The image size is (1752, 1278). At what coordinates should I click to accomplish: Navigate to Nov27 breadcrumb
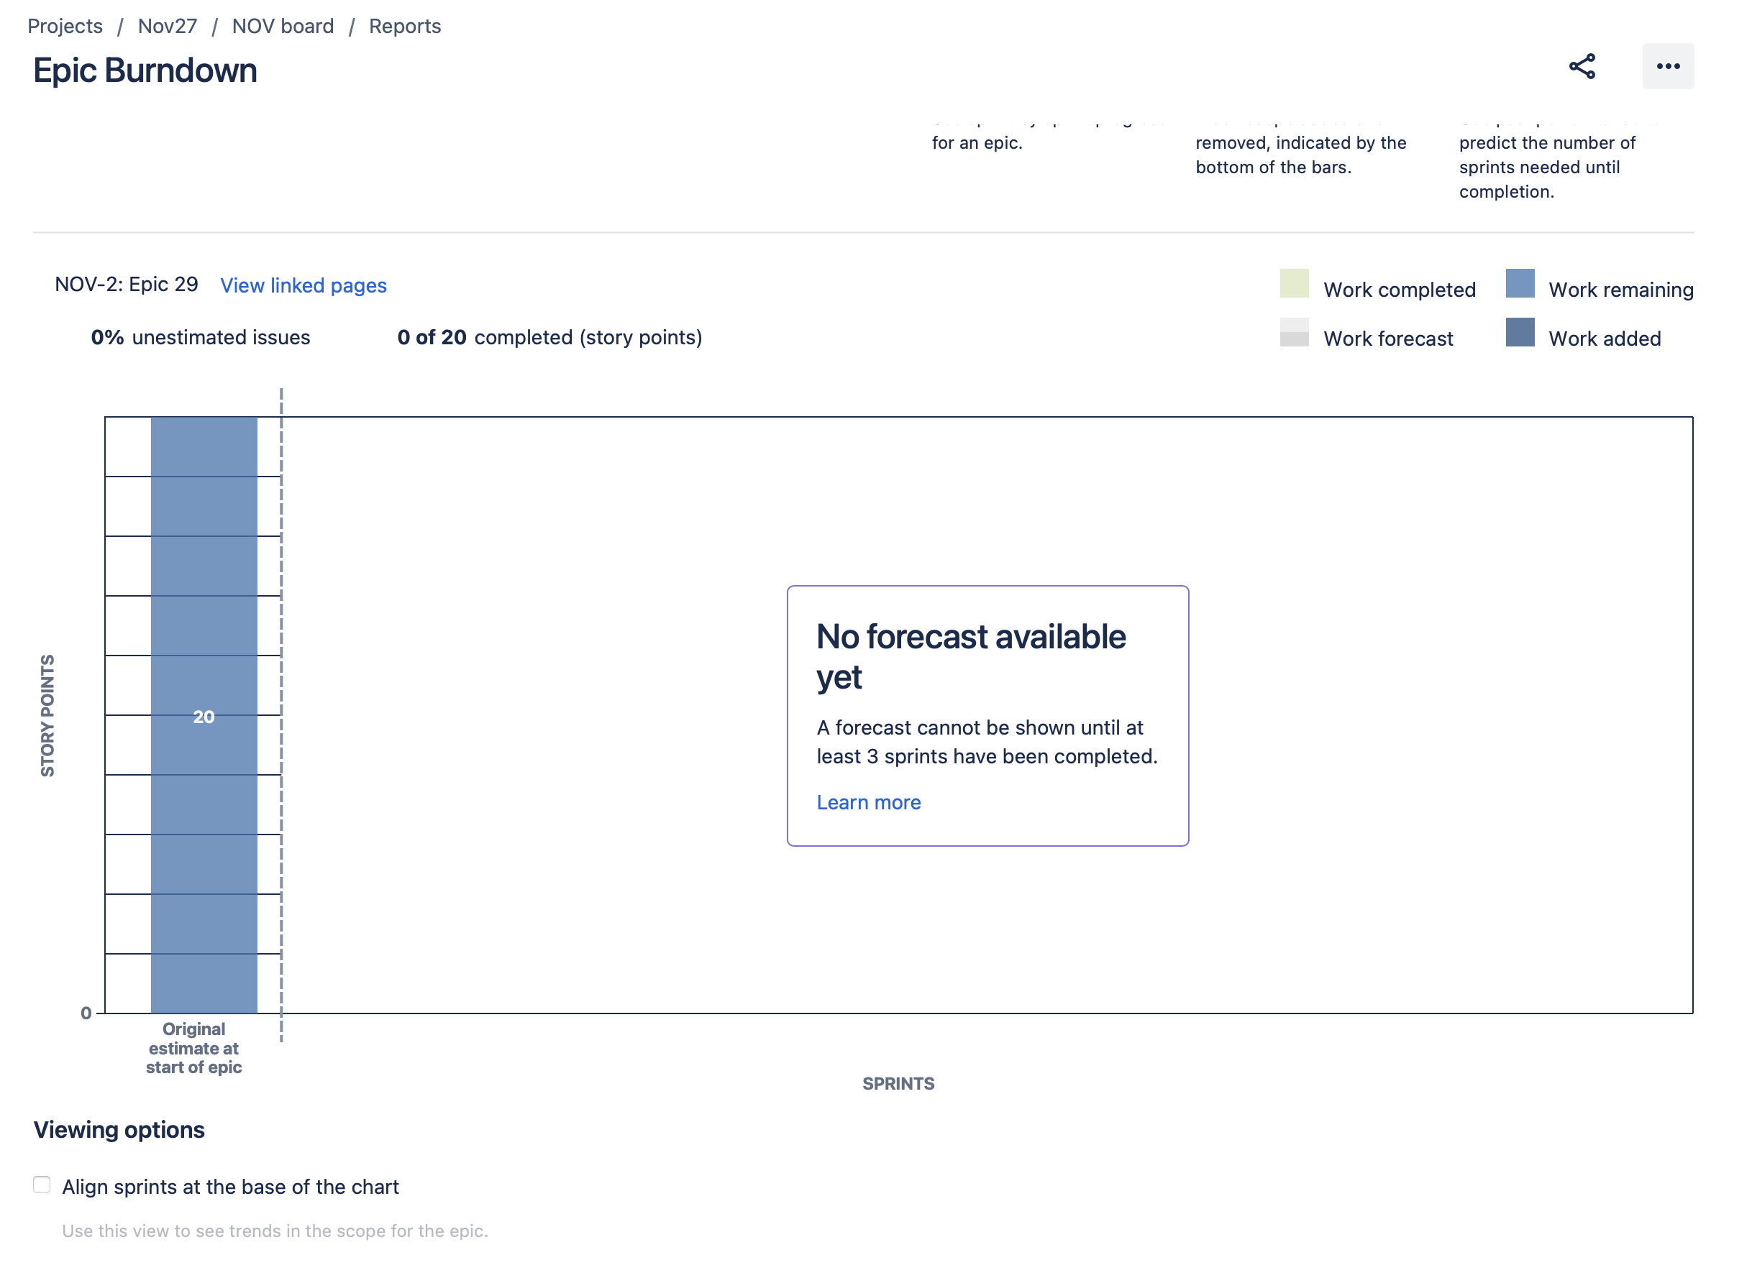coord(167,27)
